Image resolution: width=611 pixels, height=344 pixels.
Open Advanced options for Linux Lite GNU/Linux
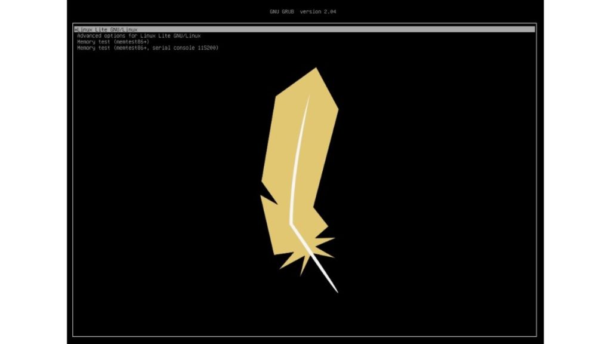point(138,35)
